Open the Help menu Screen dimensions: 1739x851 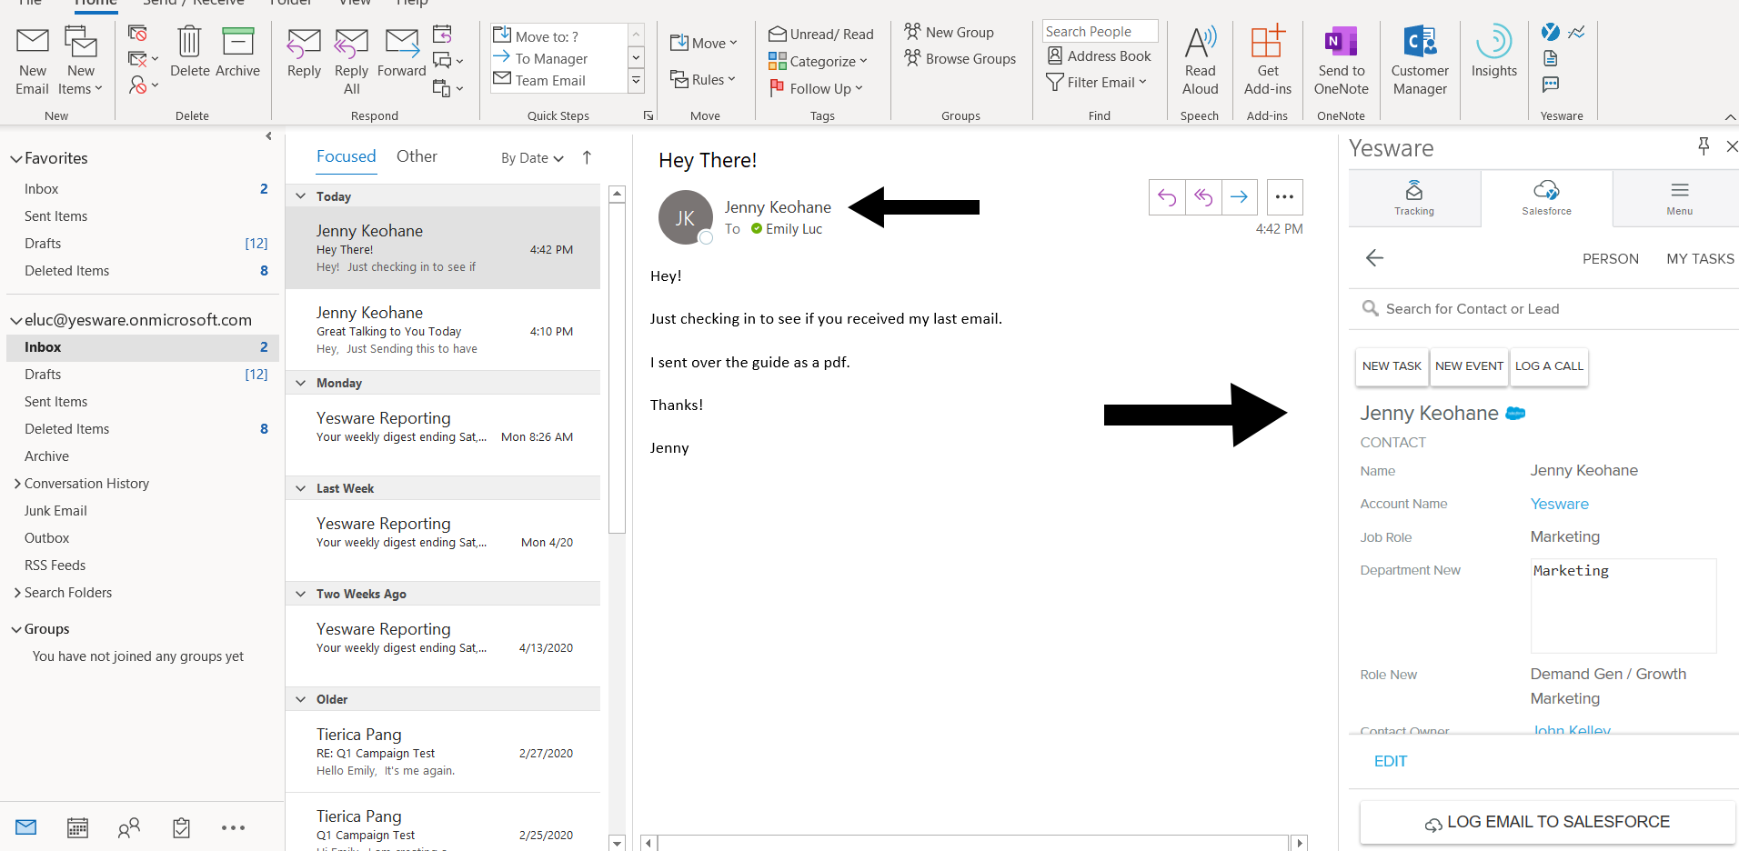click(411, 4)
